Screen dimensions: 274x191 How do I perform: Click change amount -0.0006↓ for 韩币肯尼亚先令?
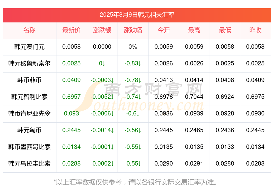tap(102, 114)
